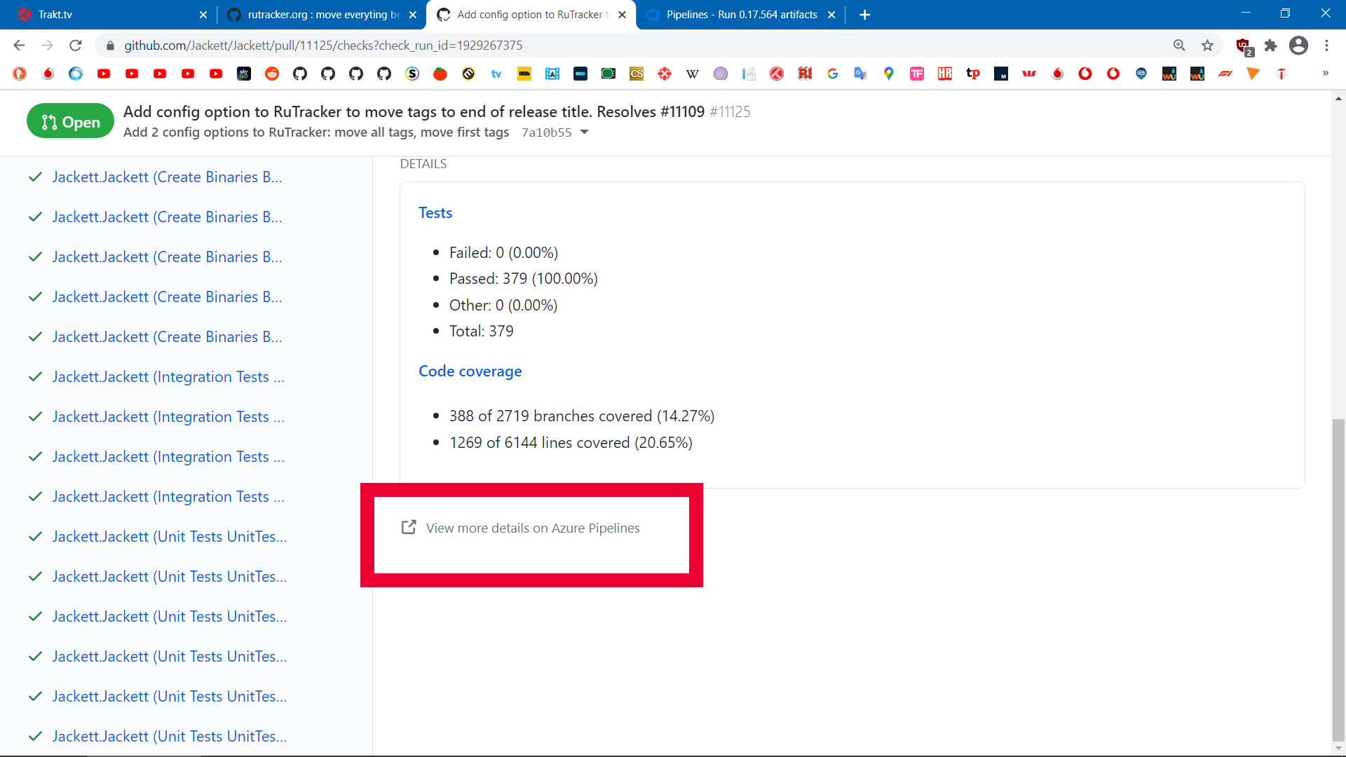This screenshot has width=1346, height=757.
Task: Open the Formula 1 bookmark
Action: click(x=1225, y=74)
